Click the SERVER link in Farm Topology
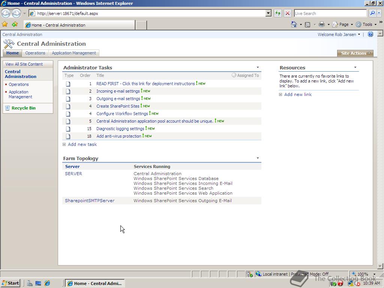 73,174
